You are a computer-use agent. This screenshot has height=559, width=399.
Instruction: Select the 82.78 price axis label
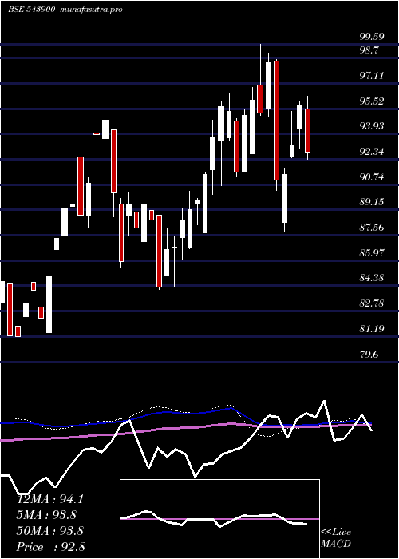click(372, 303)
